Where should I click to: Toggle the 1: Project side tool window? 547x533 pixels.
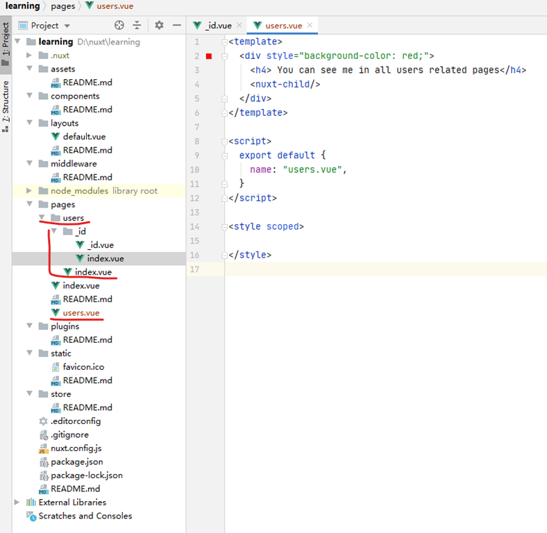[6, 44]
